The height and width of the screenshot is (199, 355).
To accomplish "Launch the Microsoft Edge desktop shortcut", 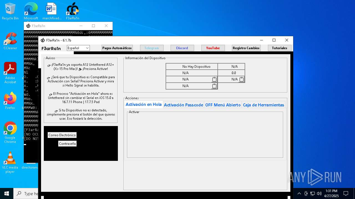I will click(x=31, y=11).
